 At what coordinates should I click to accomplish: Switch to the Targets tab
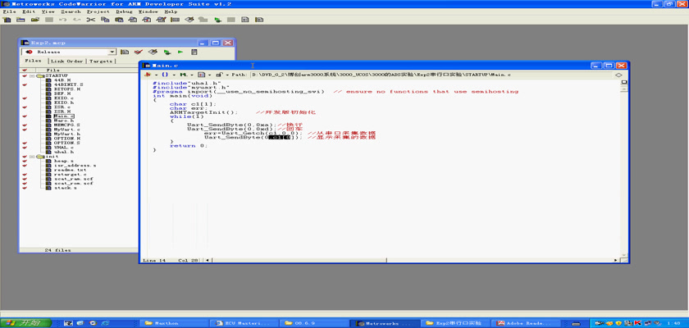101,61
